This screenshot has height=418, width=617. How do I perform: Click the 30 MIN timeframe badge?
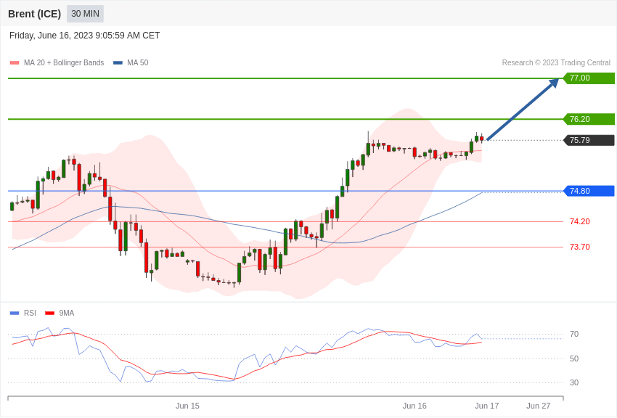tap(85, 14)
